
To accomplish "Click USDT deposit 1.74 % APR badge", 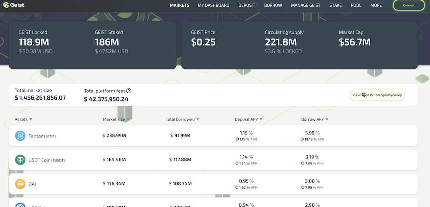I will point(246,163).
